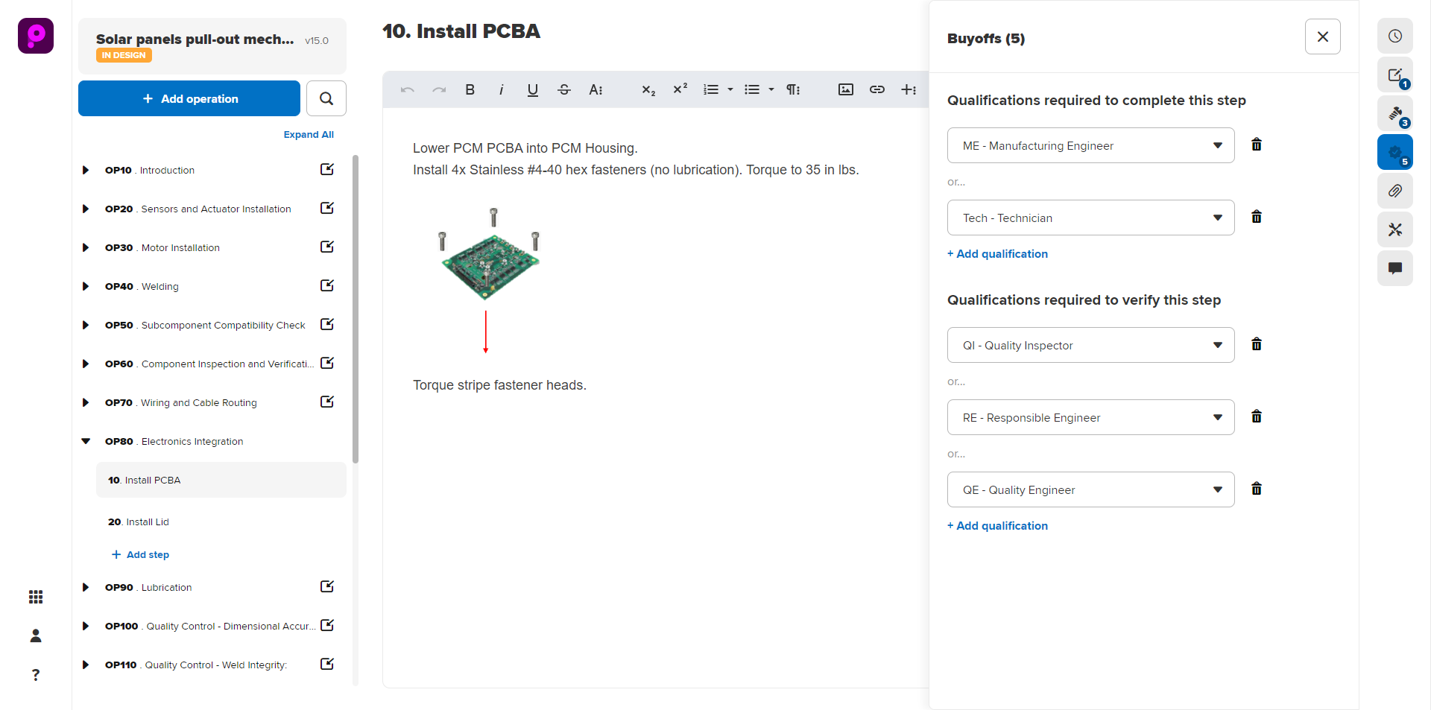Toggle strikethrough text formatting
This screenshot has width=1431, height=710.
coord(563,89)
